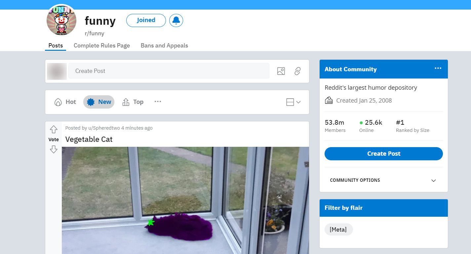Sort posts by Top
The height and width of the screenshot is (254, 471).
133,102
